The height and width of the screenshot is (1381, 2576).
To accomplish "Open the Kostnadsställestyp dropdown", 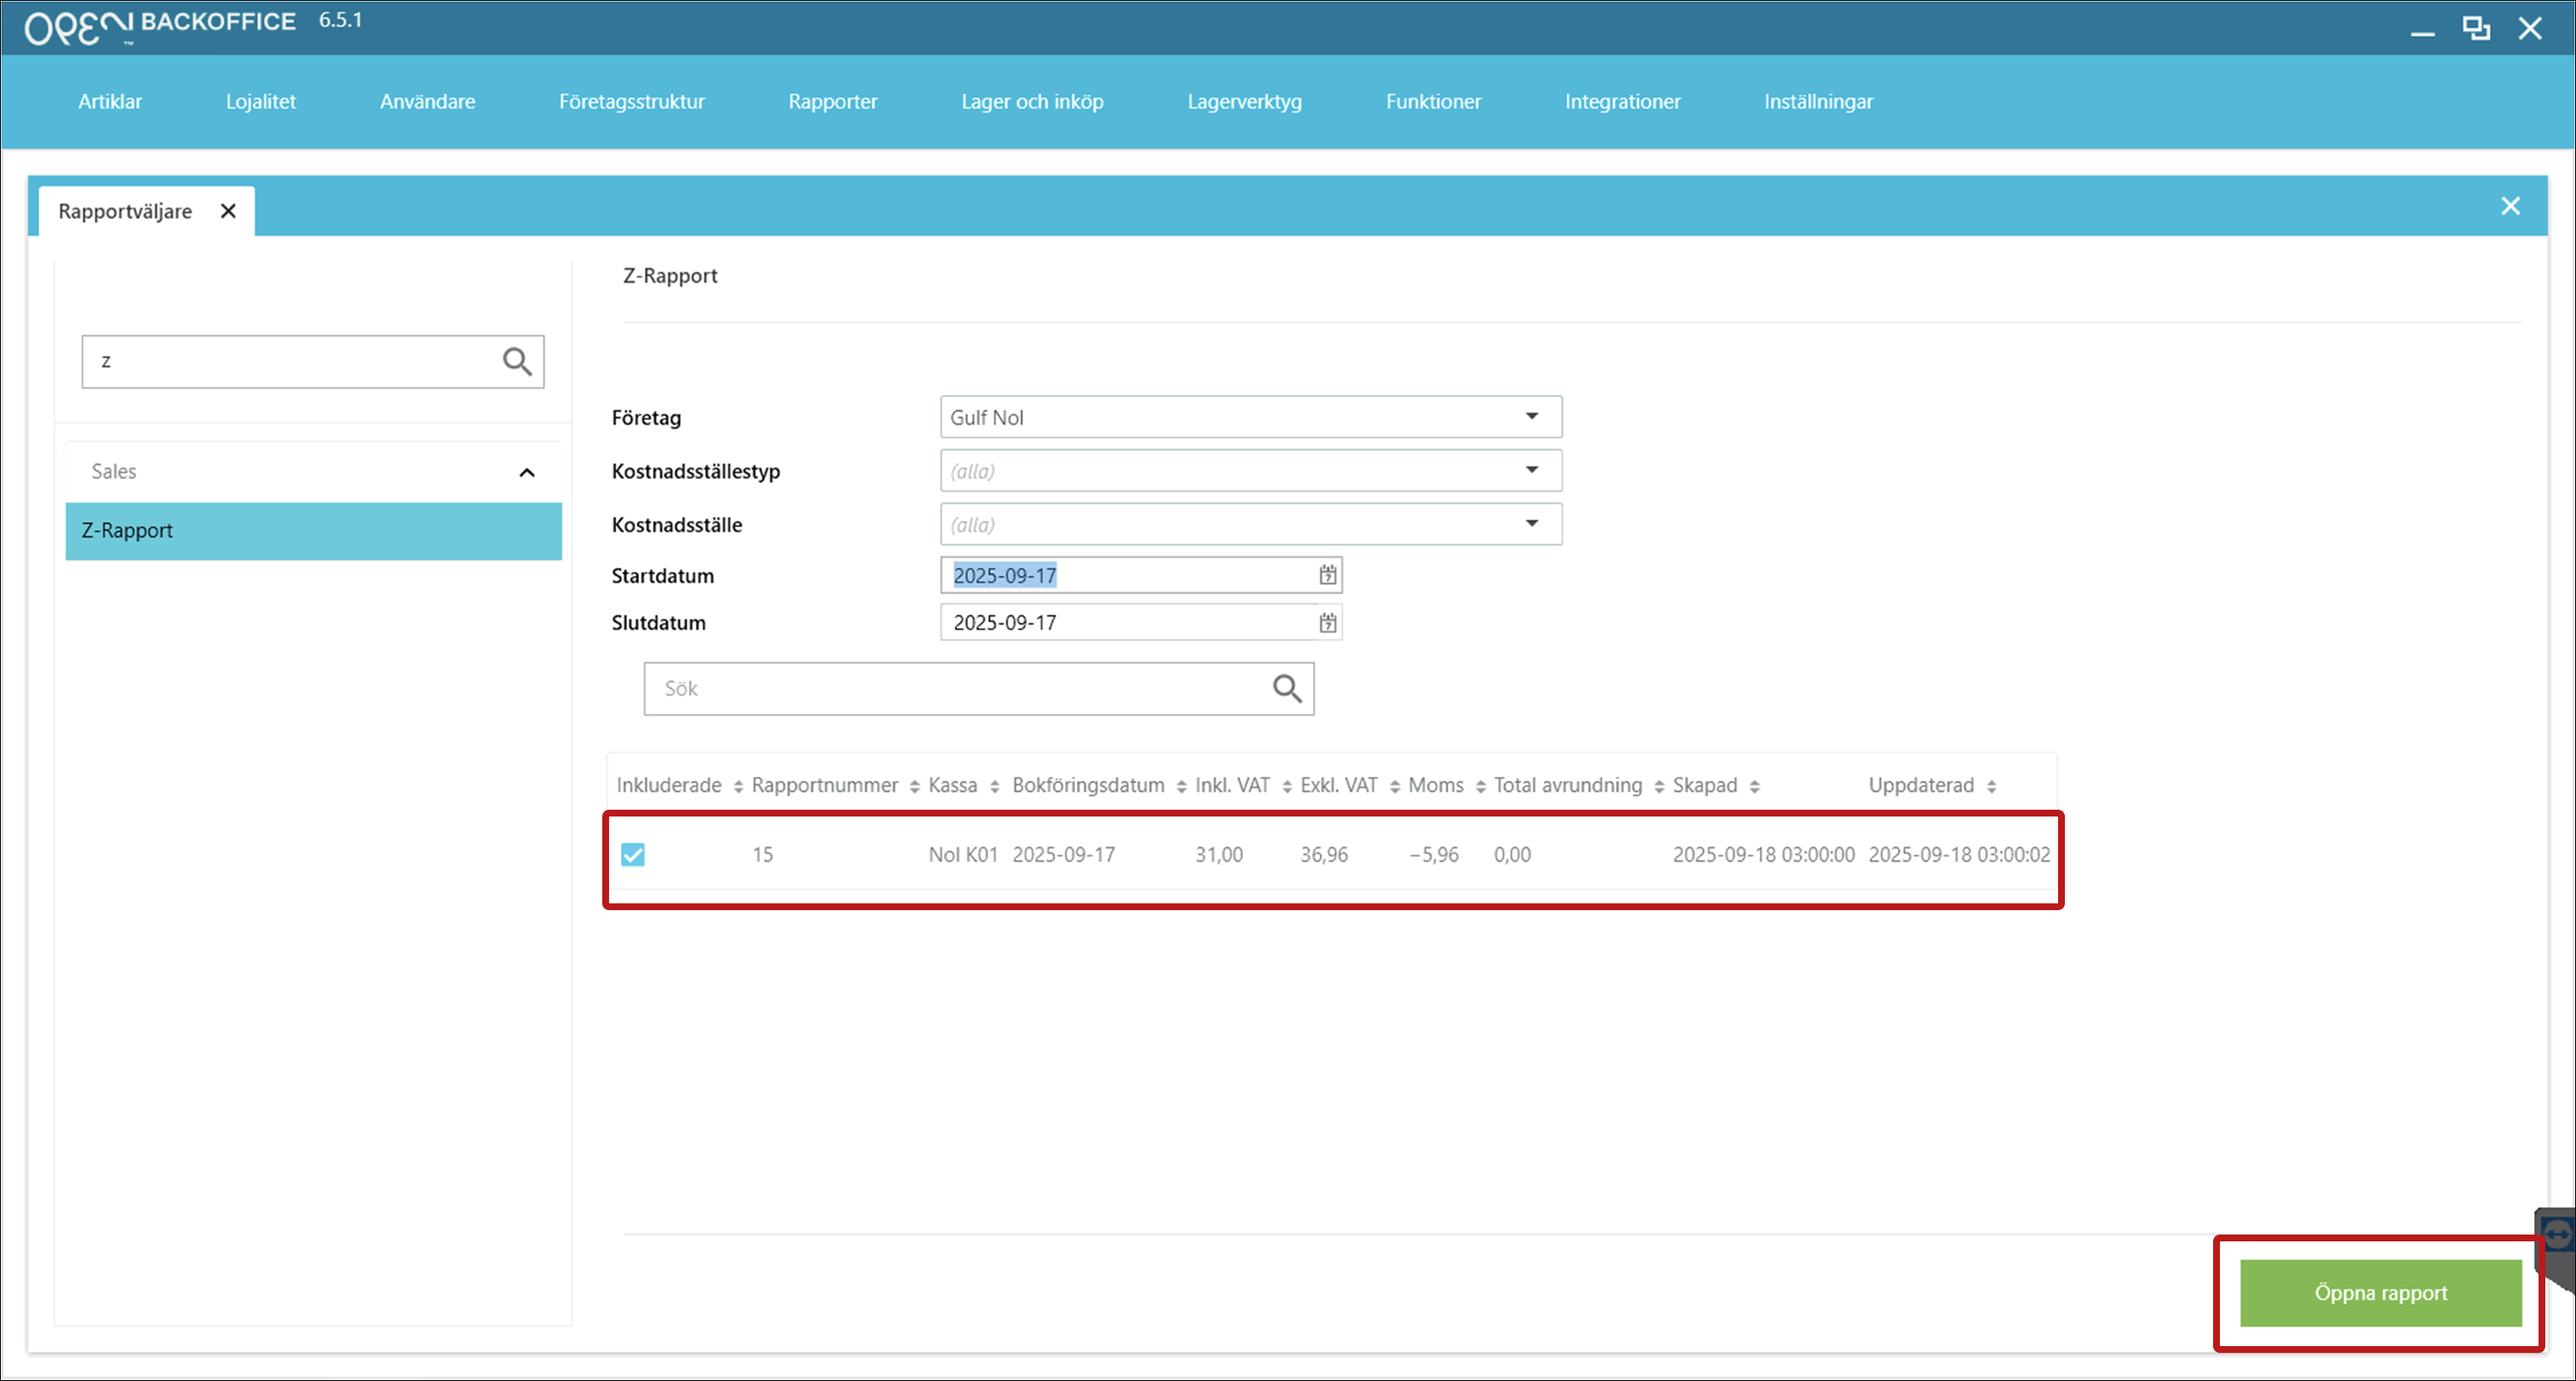I will click(x=1531, y=471).
